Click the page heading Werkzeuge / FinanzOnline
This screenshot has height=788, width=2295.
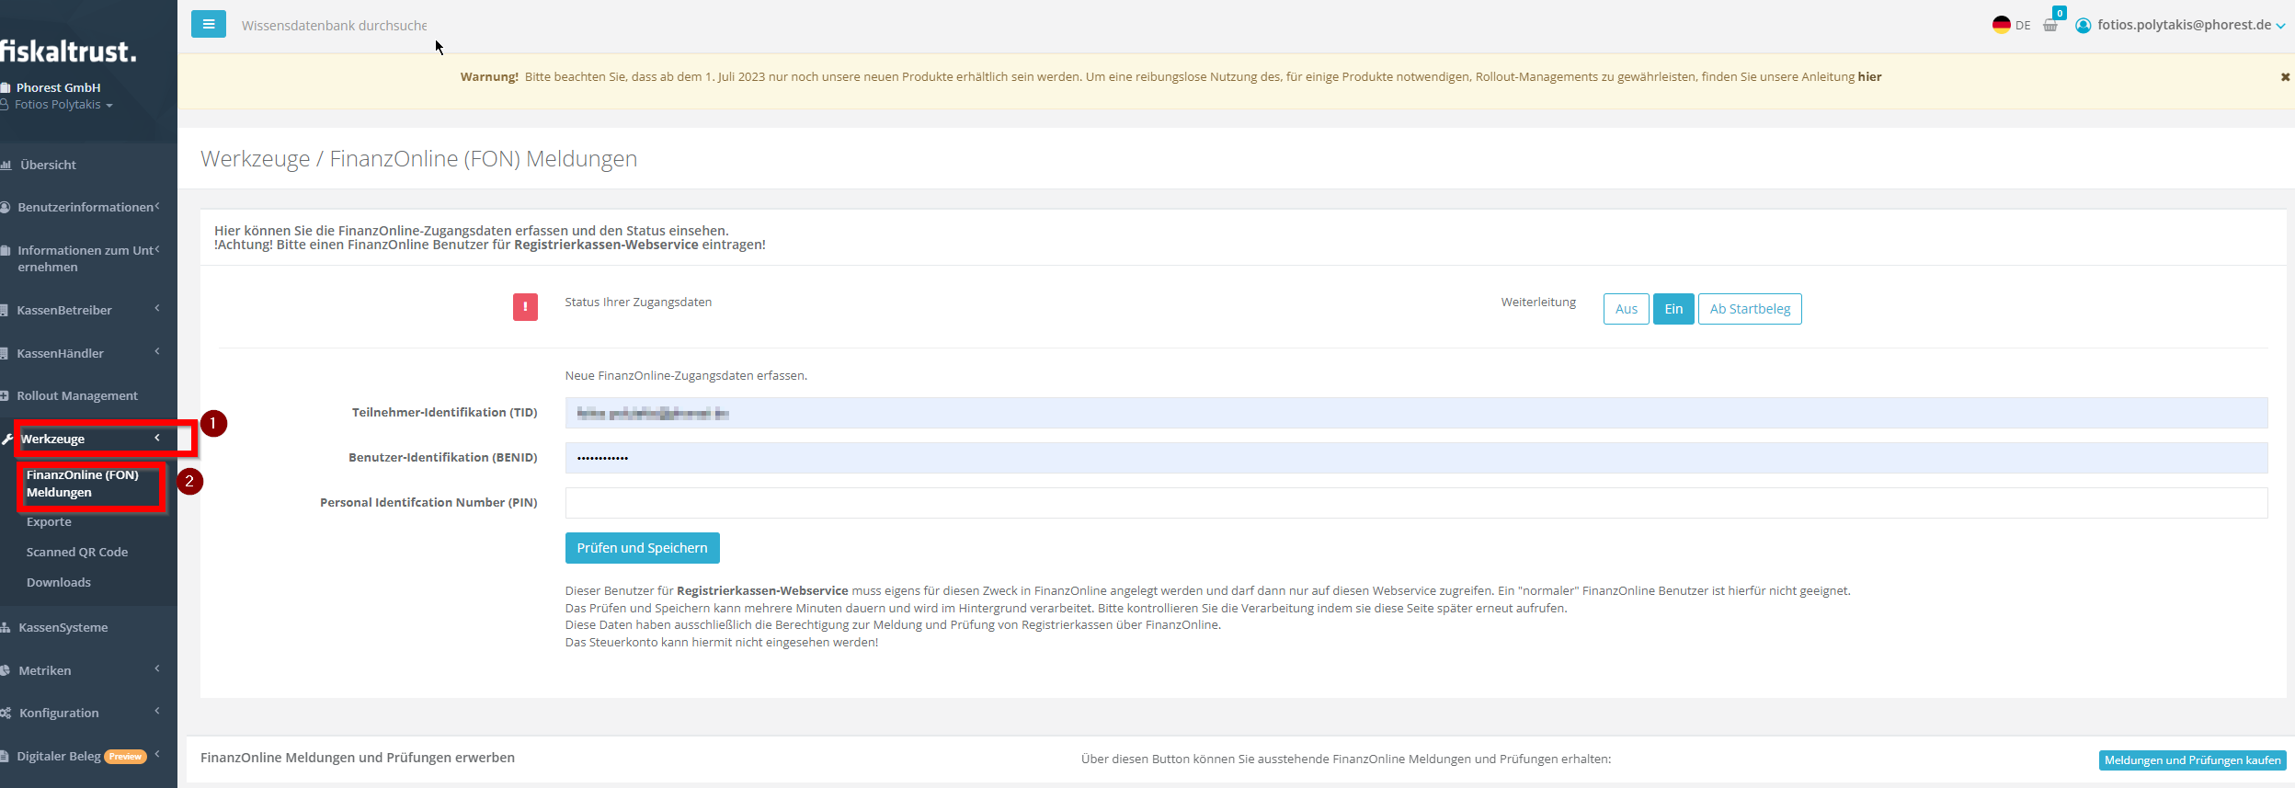pyautogui.click(x=418, y=159)
